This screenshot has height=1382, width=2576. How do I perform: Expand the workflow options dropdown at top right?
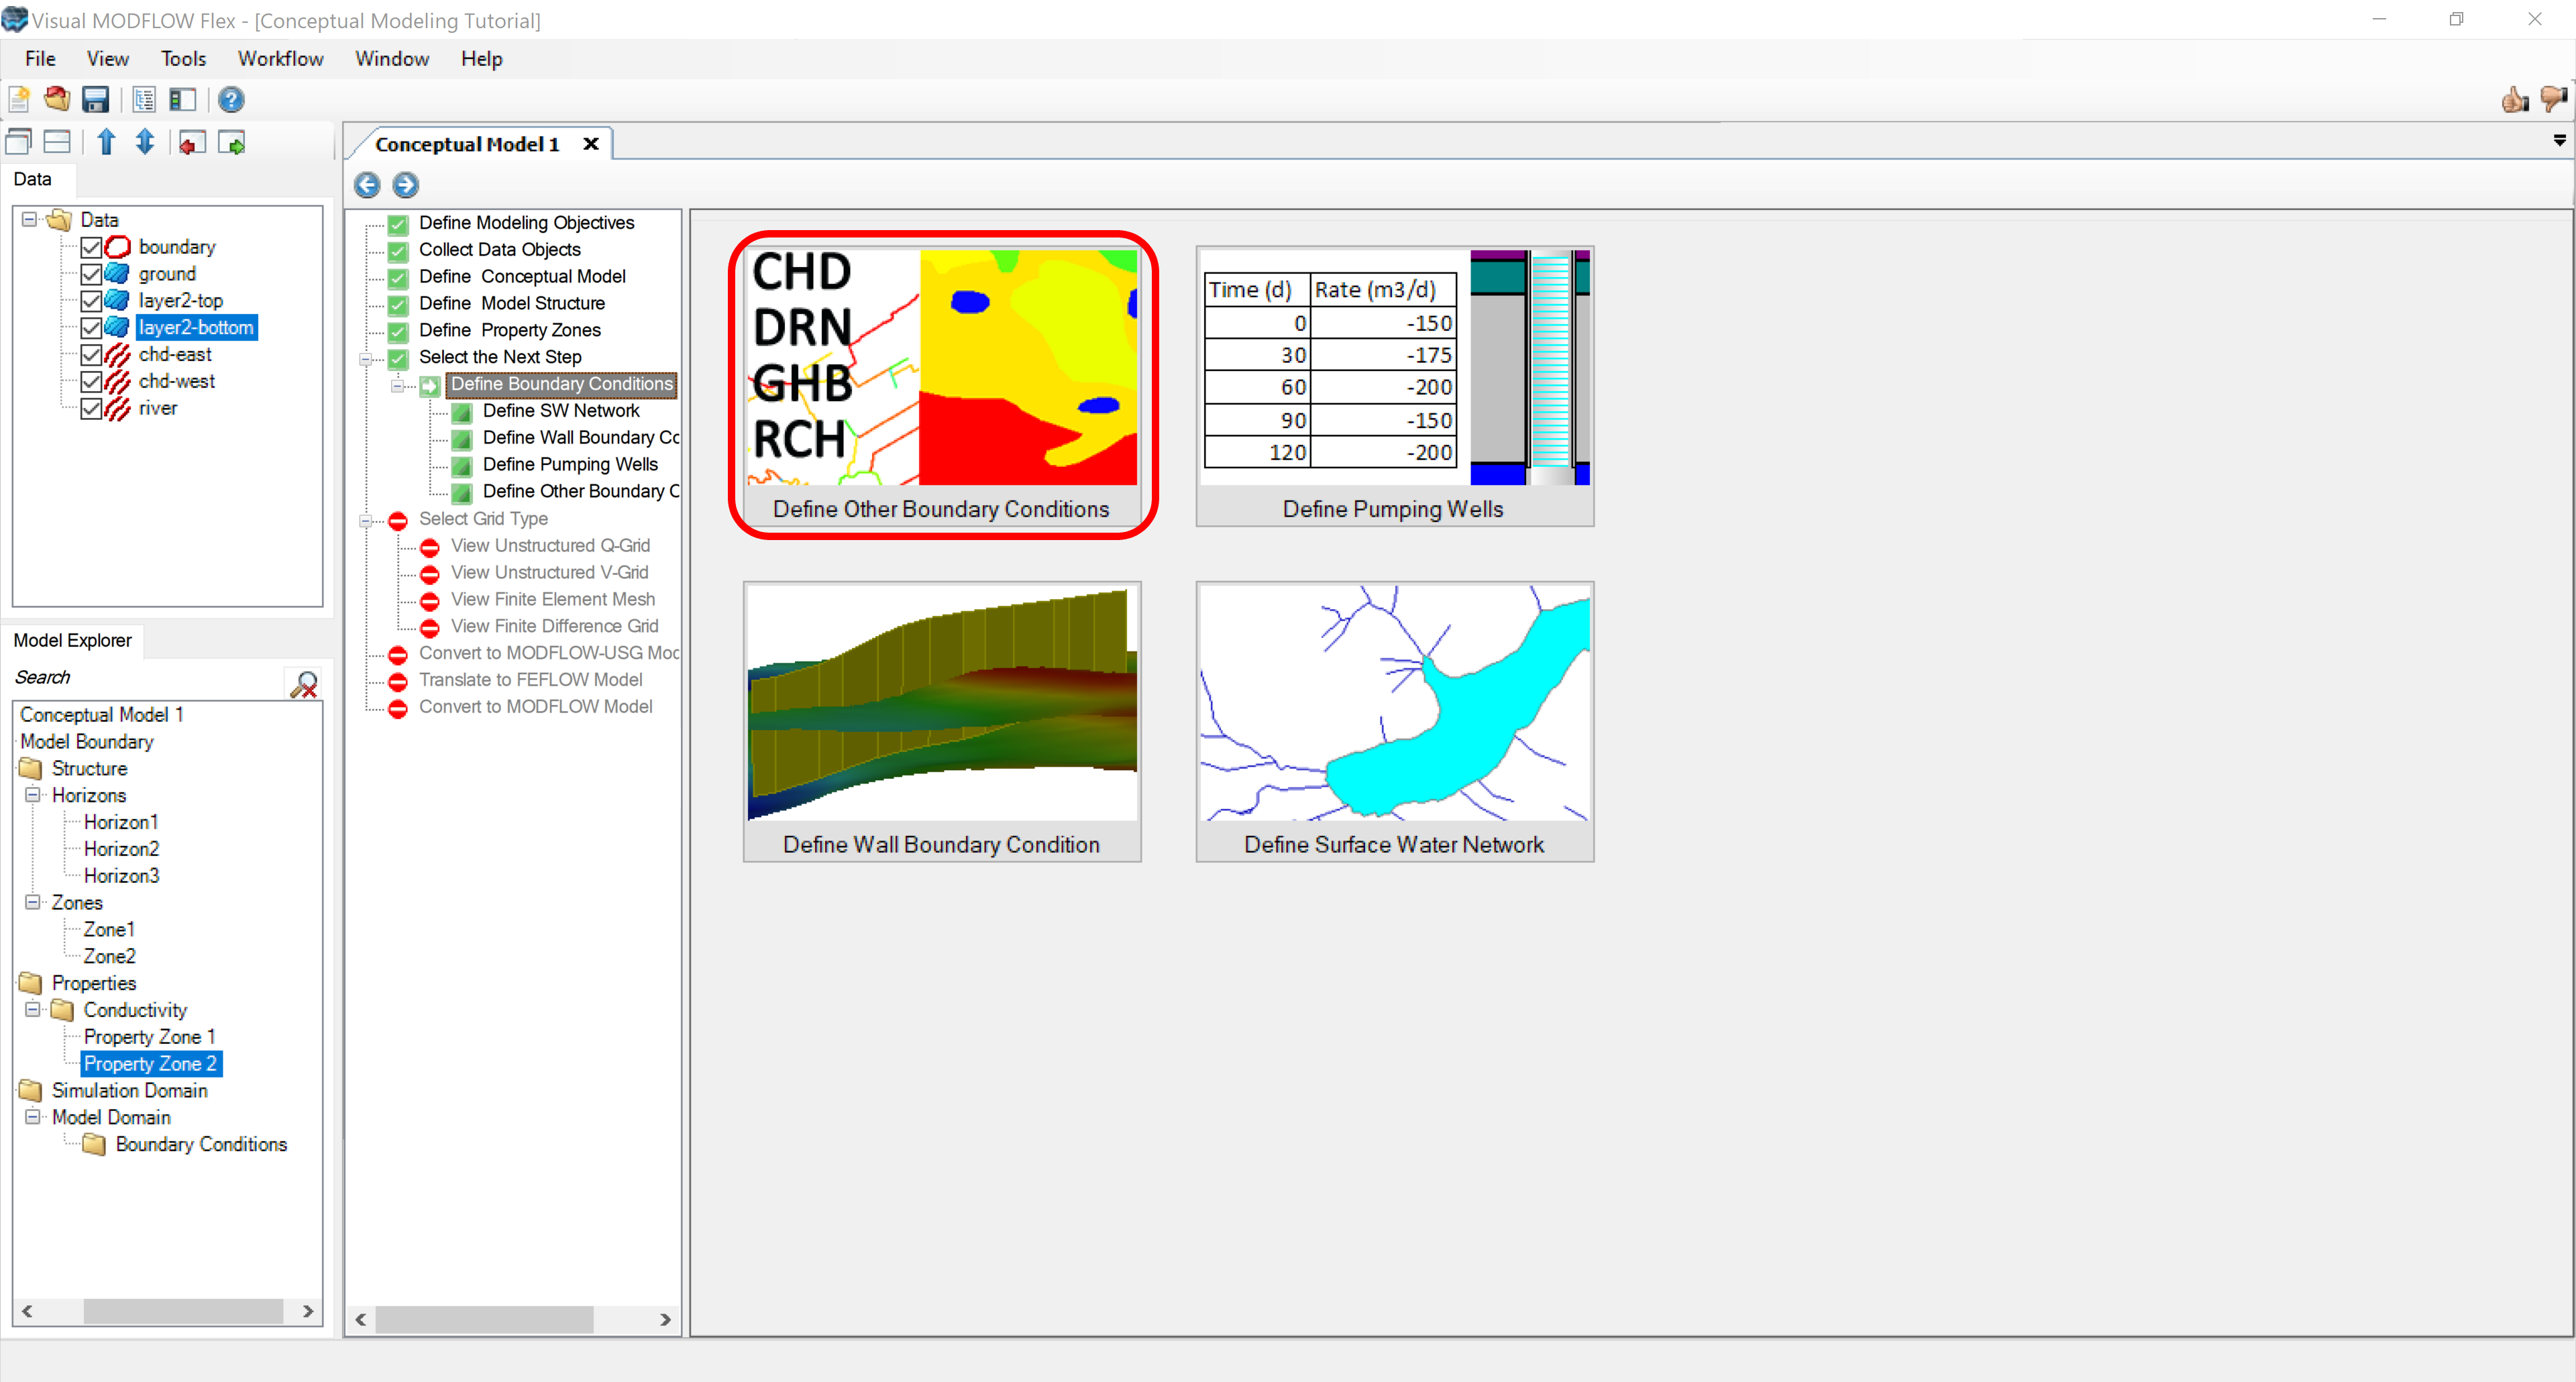pos(2560,141)
